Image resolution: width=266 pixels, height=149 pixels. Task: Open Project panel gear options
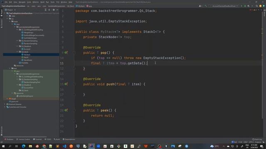54,10
